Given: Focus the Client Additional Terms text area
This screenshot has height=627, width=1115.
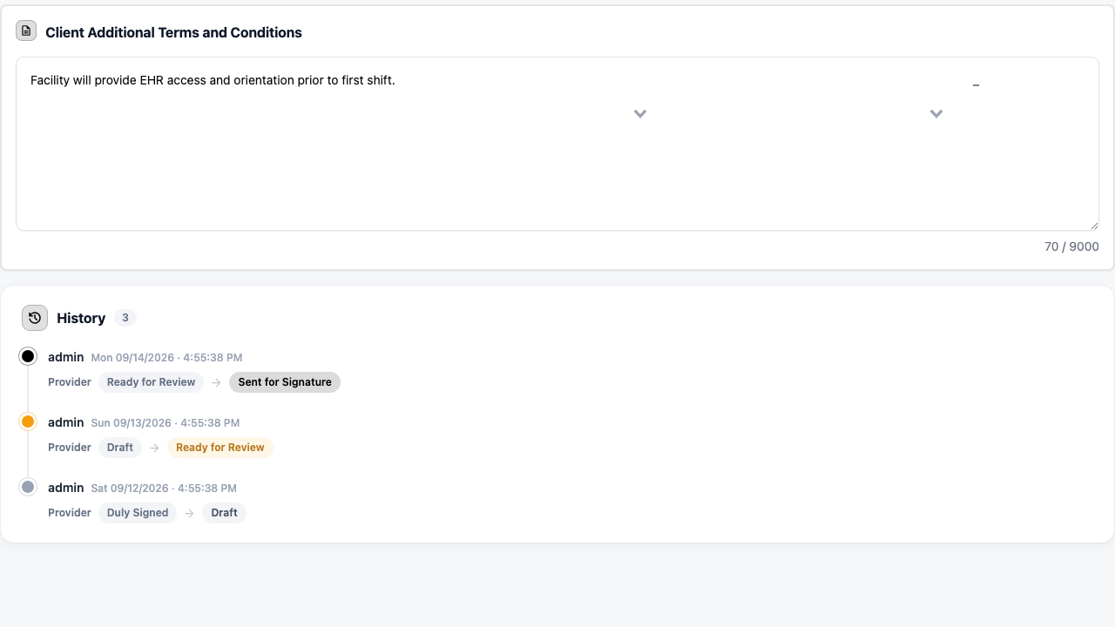Looking at the screenshot, I should click(557, 144).
